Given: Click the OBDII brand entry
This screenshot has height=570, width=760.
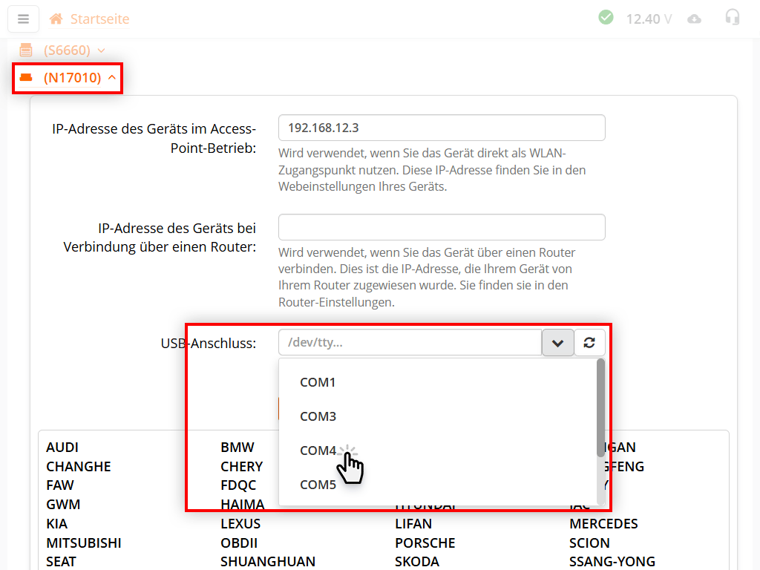Looking at the screenshot, I should [x=239, y=543].
